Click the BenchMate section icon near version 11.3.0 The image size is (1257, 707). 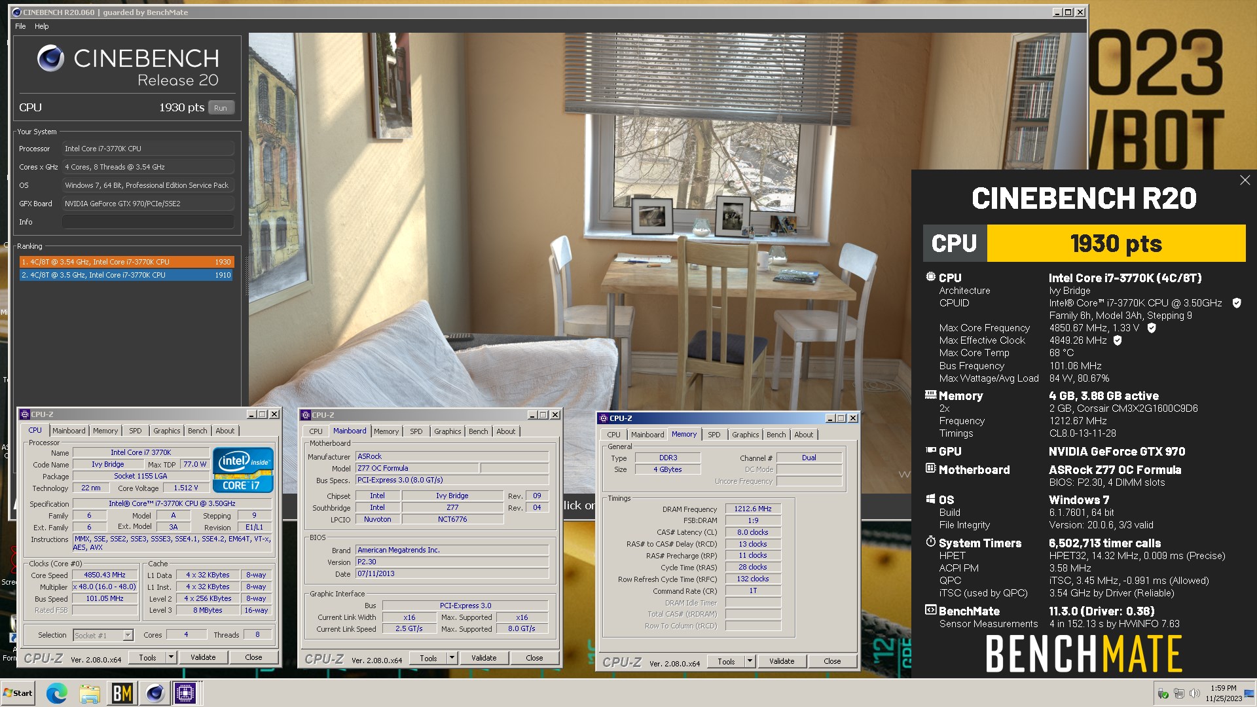point(930,609)
